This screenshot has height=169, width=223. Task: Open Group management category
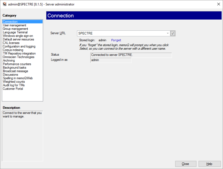15,29
